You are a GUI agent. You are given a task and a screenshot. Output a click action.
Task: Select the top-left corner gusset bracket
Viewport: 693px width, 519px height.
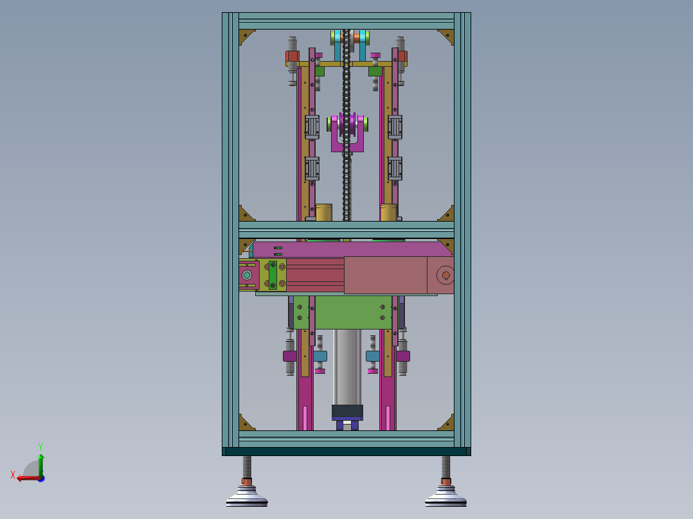(x=246, y=36)
